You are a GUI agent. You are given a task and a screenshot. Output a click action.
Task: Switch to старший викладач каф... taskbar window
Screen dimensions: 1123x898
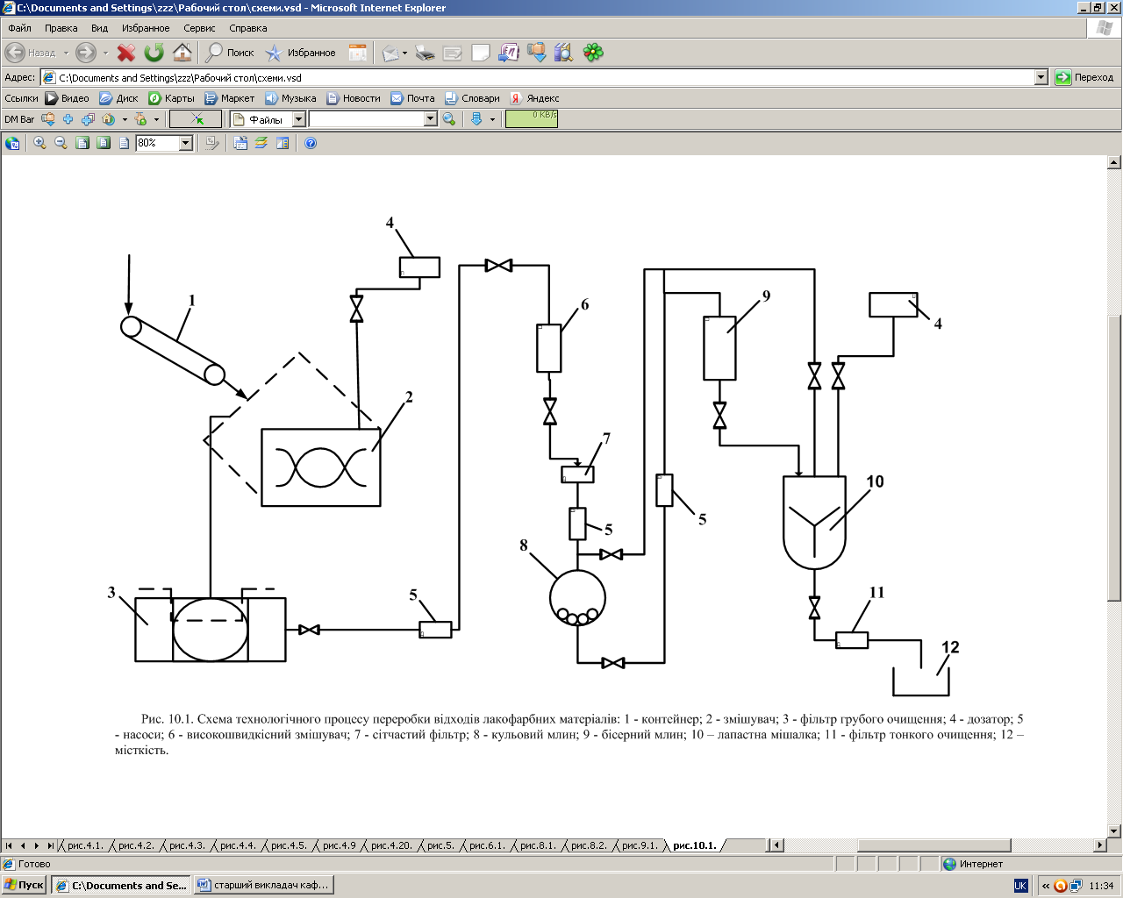(x=263, y=885)
